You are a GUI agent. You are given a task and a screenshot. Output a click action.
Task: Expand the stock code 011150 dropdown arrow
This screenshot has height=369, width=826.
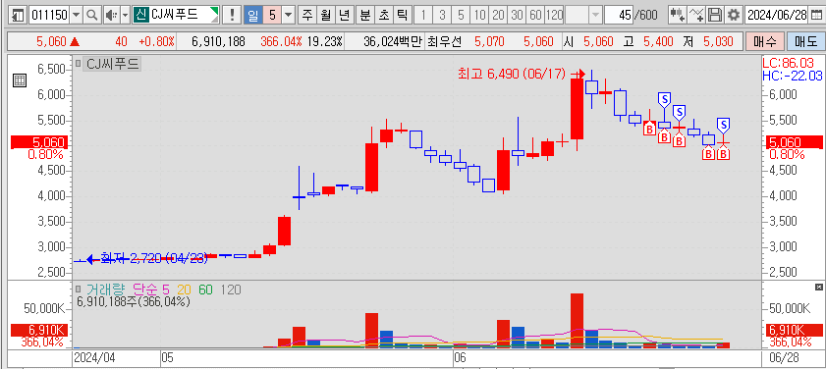77,15
